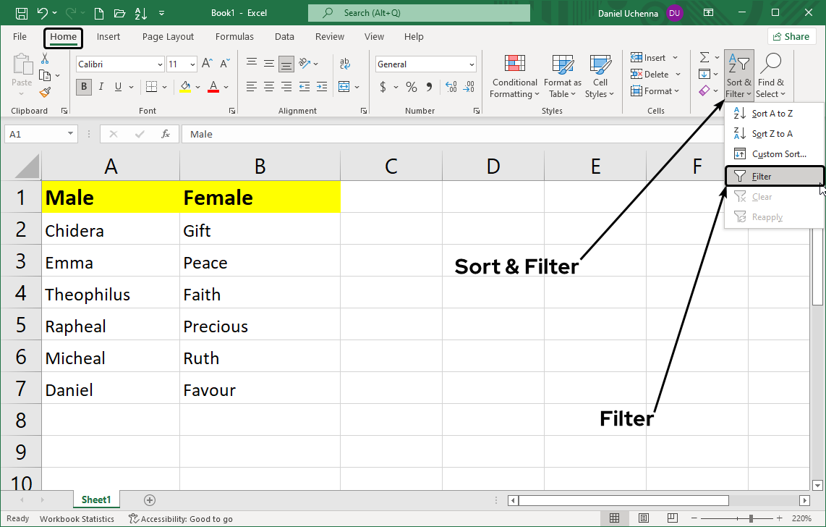Toggle bold formatting
The image size is (826, 527).
83,86
